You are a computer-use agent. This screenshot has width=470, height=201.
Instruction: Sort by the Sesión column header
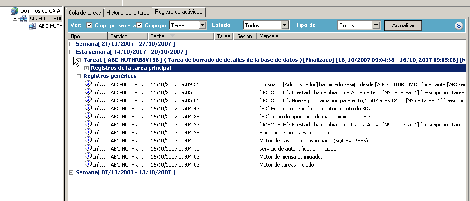[245, 36]
